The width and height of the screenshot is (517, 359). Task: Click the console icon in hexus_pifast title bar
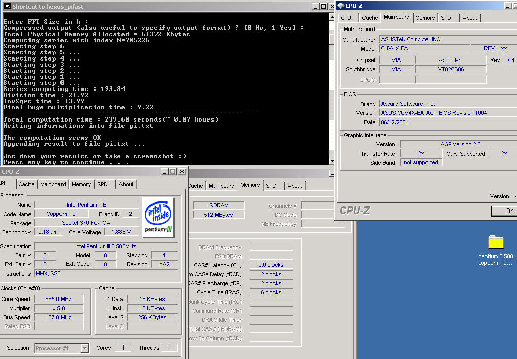7,6
